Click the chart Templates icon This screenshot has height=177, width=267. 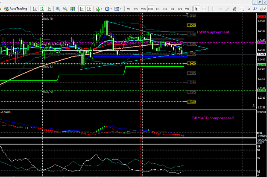pyautogui.click(x=117, y=9)
